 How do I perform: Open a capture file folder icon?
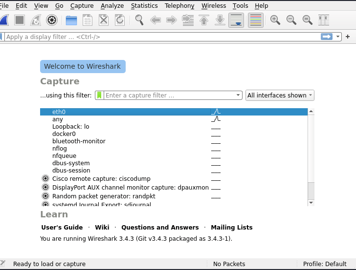click(71, 20)
